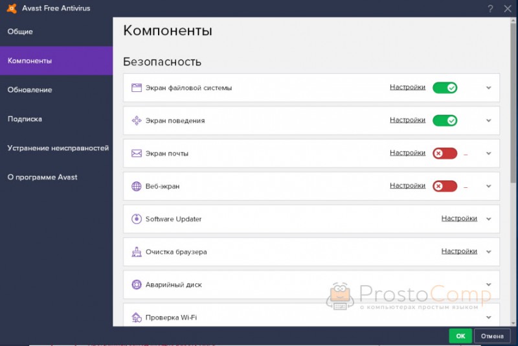
Task: Click the scrollbar down arrow
Action: coord(513,323)
